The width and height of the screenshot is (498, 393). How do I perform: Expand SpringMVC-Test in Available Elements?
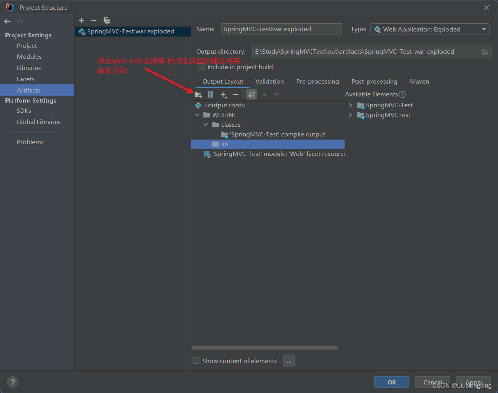(350, 105)
